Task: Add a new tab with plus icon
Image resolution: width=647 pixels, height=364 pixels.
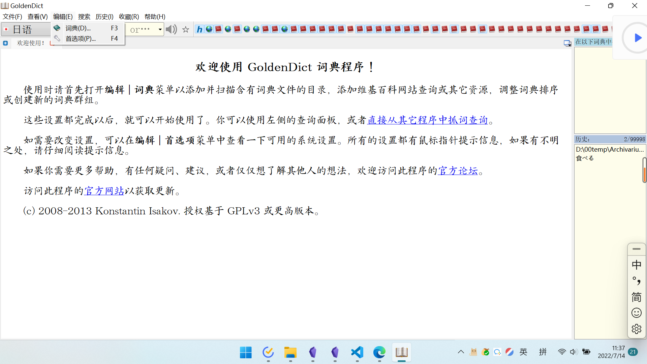Action: point(5,43)
